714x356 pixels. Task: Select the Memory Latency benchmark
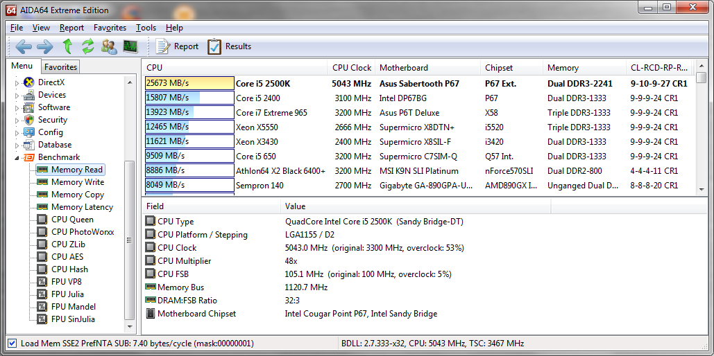tap(75, 207)
